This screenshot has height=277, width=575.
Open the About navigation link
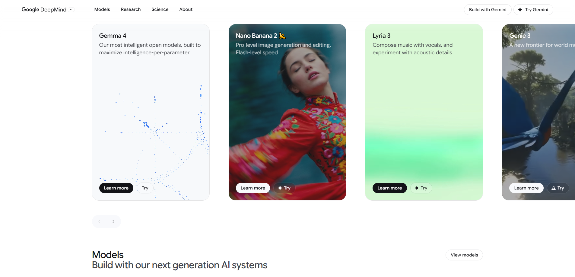point(186,9)
